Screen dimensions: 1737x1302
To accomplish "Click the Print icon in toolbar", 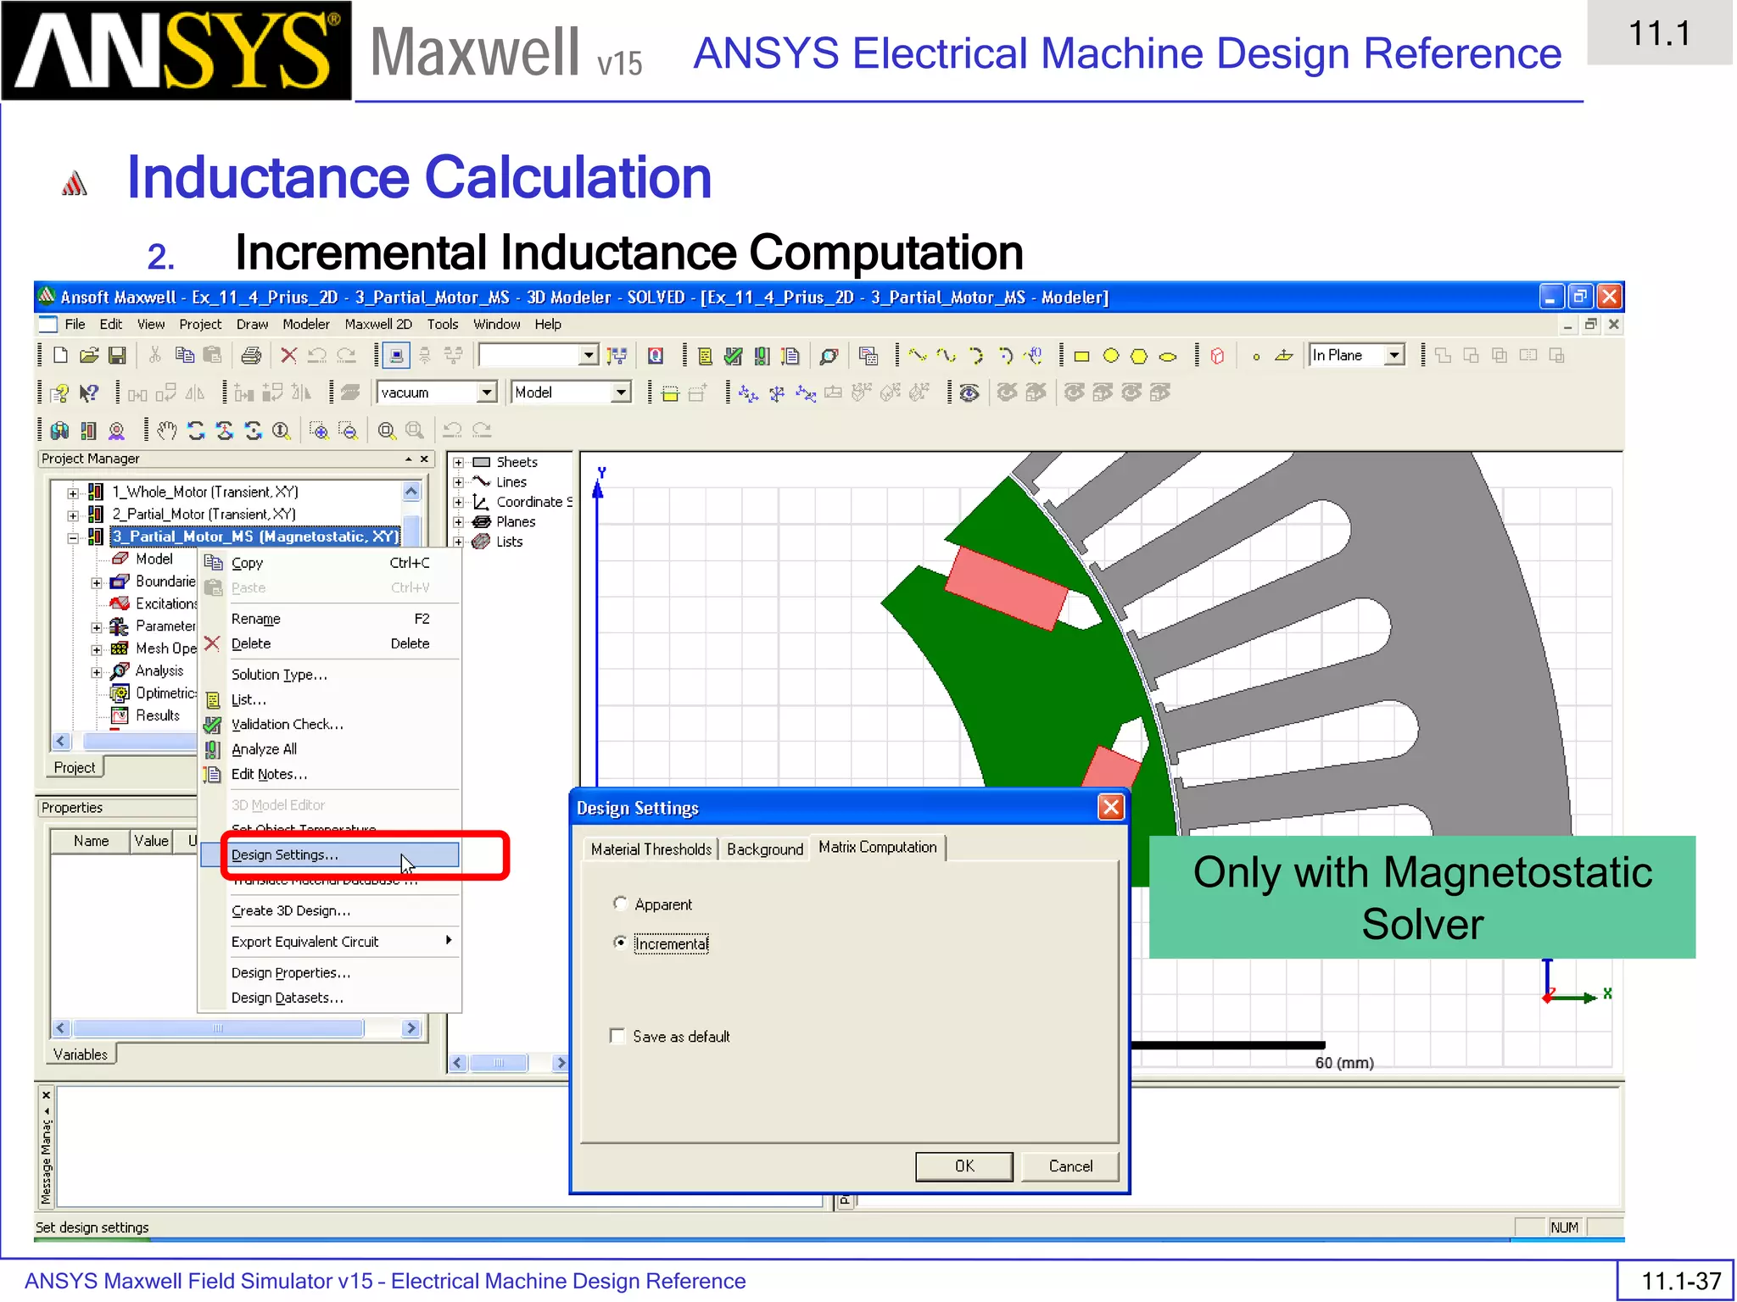I will 251,355.
